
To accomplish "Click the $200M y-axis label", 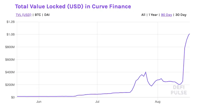I will coord(10,85).
